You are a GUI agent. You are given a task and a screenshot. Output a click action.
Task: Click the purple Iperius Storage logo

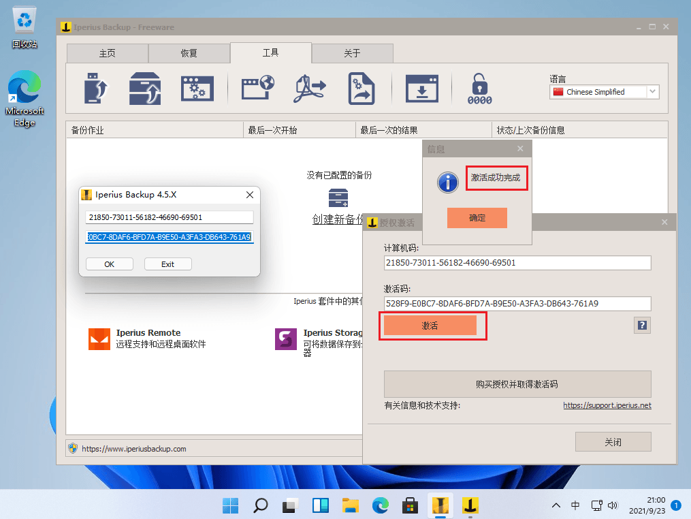(285, 339)
